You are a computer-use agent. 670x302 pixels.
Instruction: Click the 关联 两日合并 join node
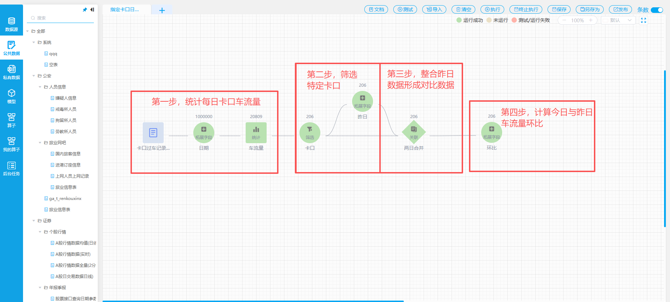pos(414,132)
